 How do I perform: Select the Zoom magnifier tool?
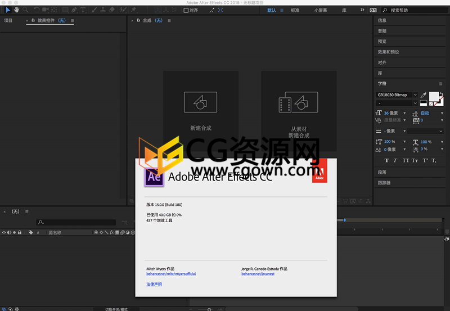click(x=25, y=10)
